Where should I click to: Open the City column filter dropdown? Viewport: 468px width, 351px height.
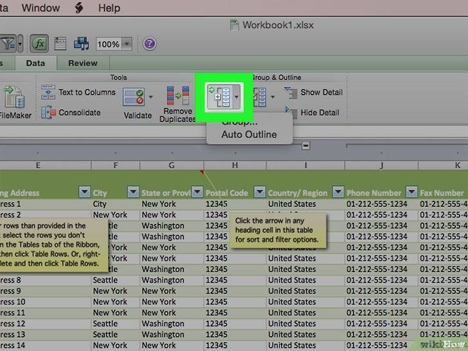[x=133, y=192]
